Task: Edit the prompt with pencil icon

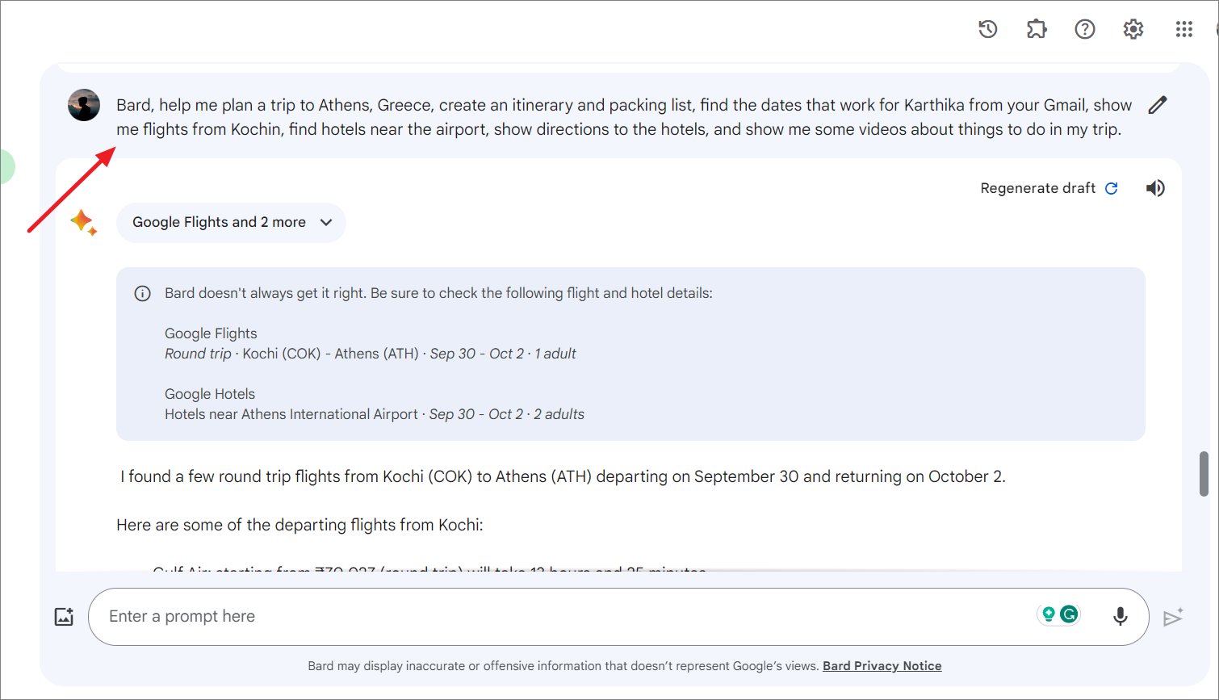Action: (x=1158, y=105)
